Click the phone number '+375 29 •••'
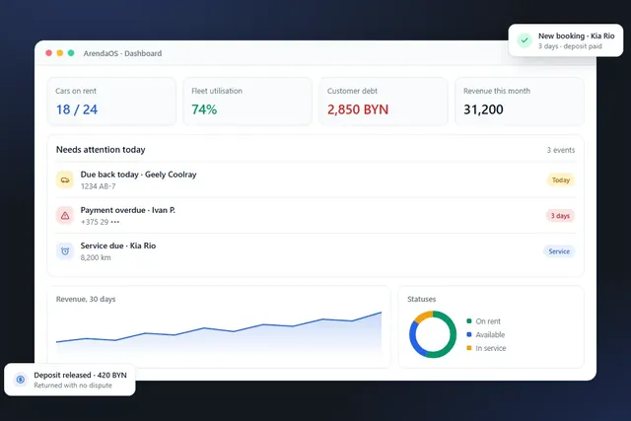631x421 pixels. pos(100,222)
